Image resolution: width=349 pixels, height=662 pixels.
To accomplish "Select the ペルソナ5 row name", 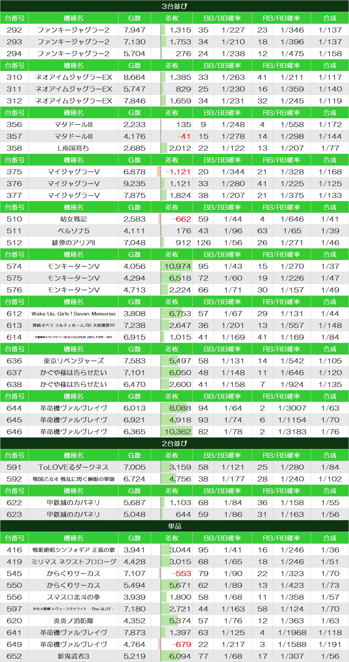I will point(73,231).
